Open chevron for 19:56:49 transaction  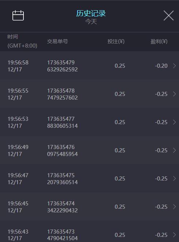click(x=174, y=150)
